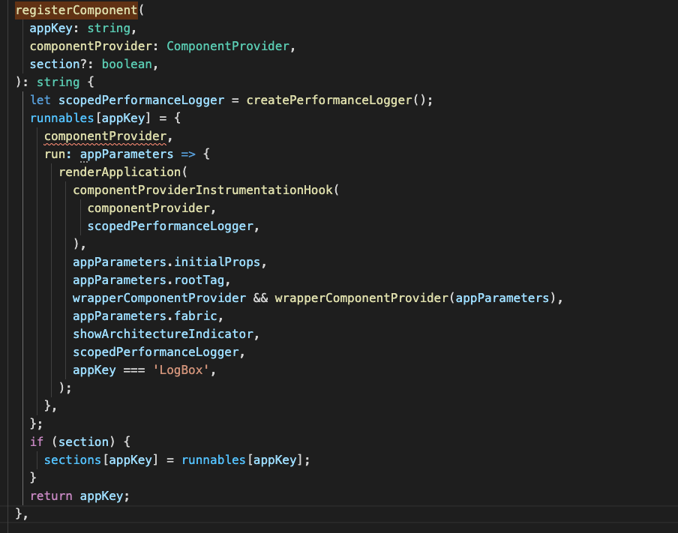Click the createPerformanceLogger function call

329,100
